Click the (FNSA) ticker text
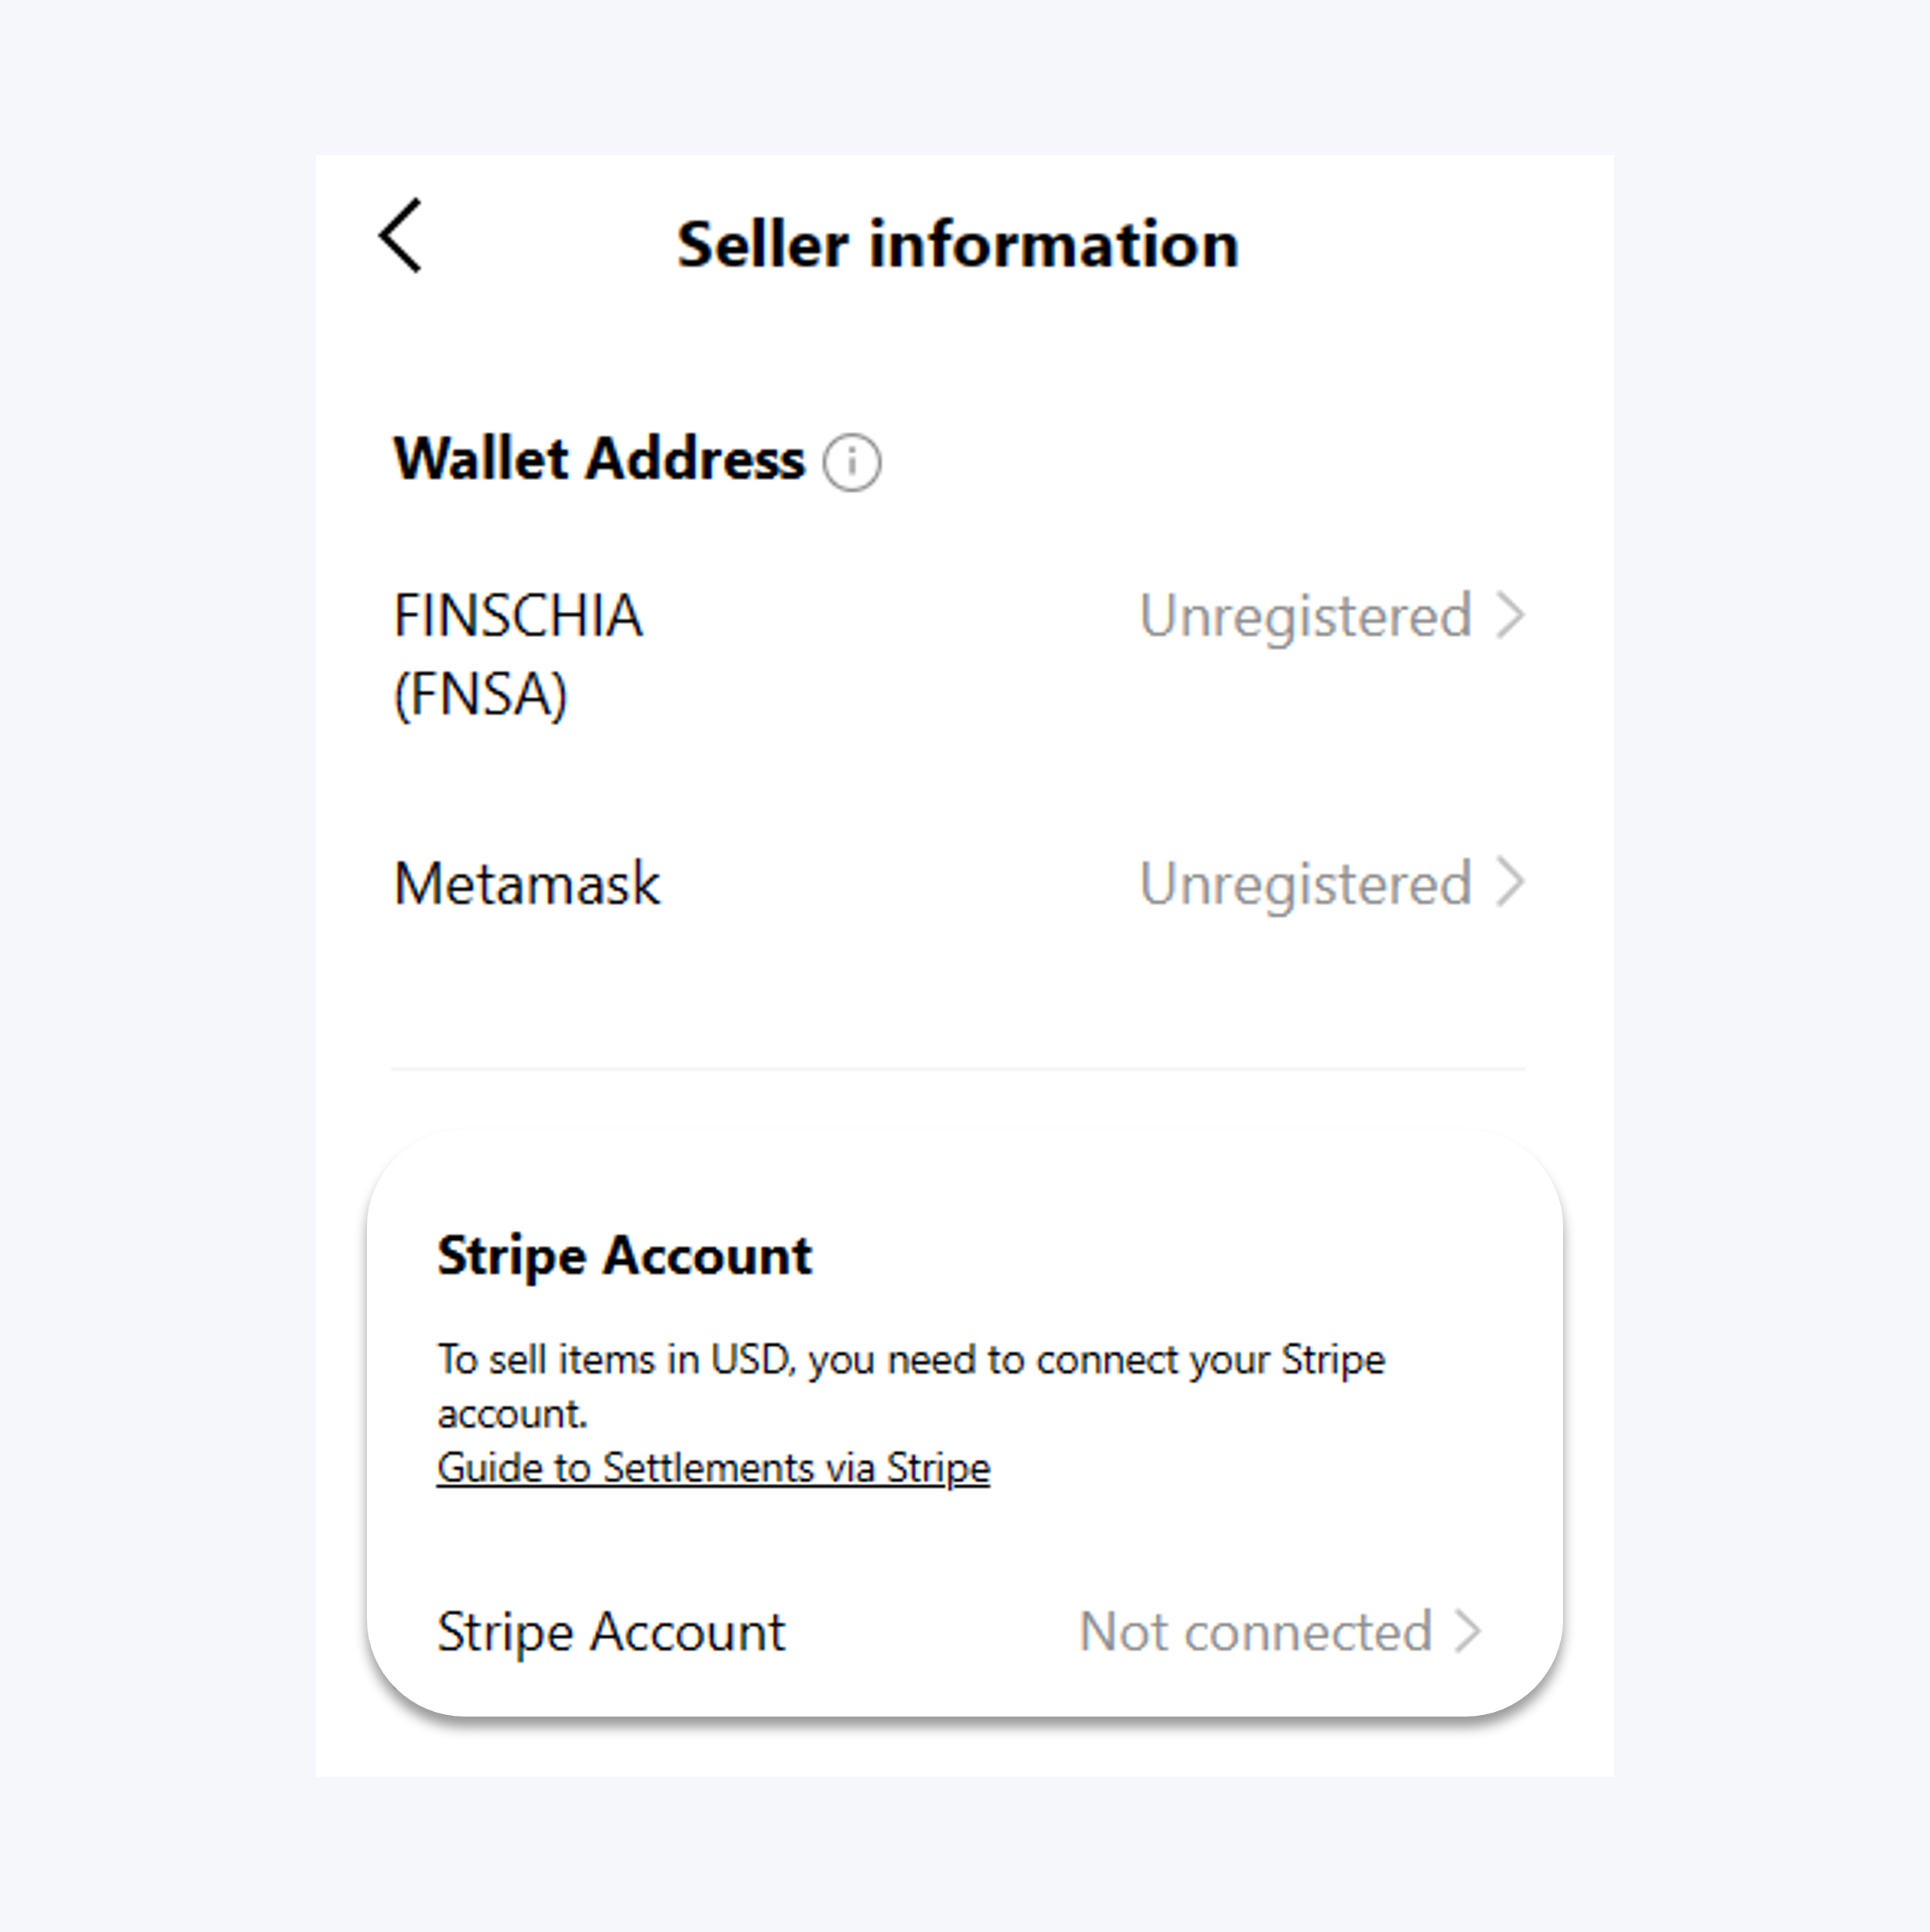 (481, 695)
